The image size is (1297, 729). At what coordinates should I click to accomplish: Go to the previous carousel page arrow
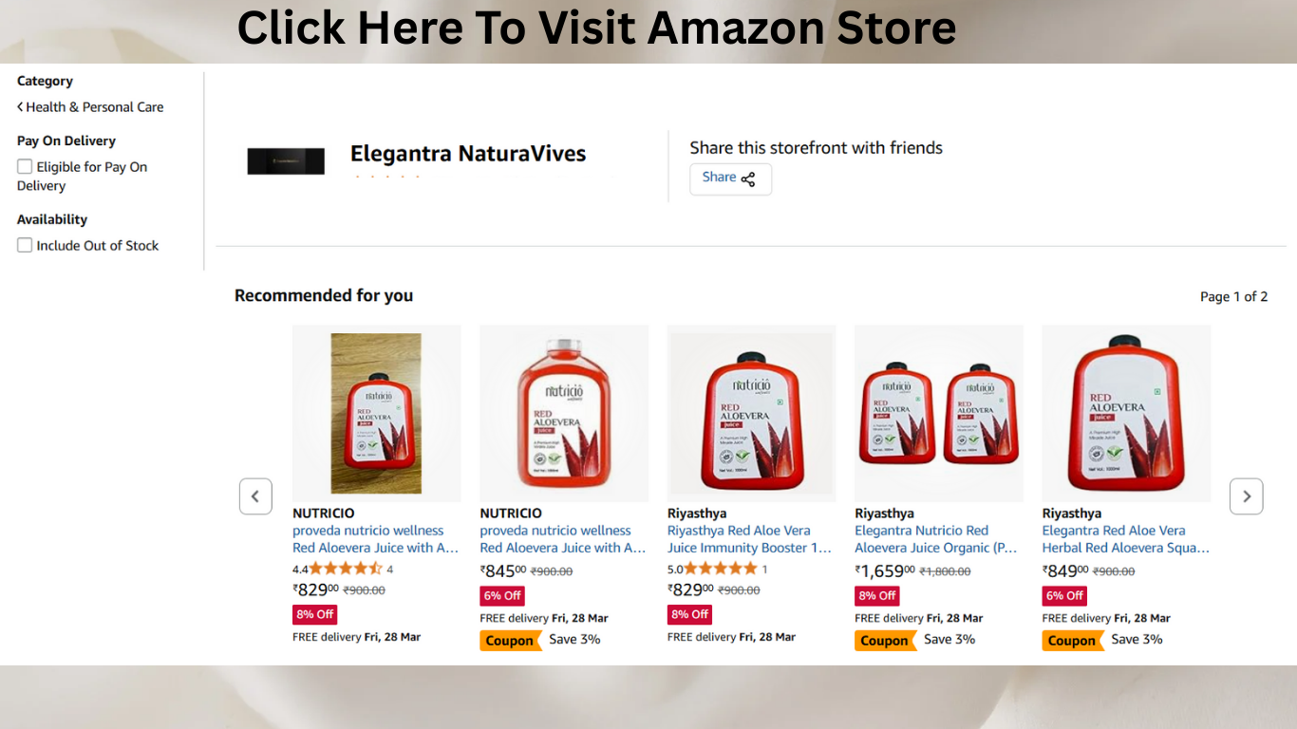click(x=255, y=496)
